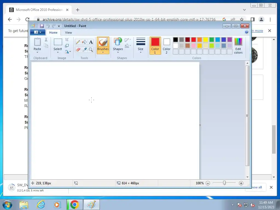Click Chrome reload page icon

tap(27, 19)
